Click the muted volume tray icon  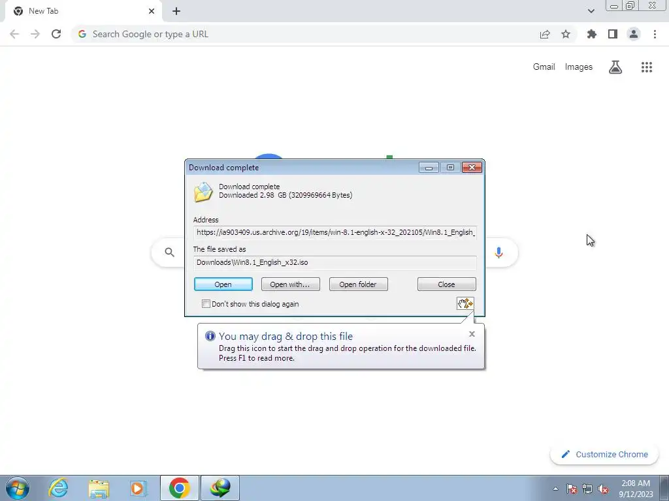pos(603,489)
